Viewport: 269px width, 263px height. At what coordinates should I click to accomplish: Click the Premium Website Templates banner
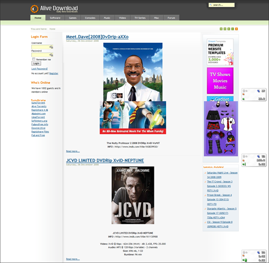(x=220, y=52)
